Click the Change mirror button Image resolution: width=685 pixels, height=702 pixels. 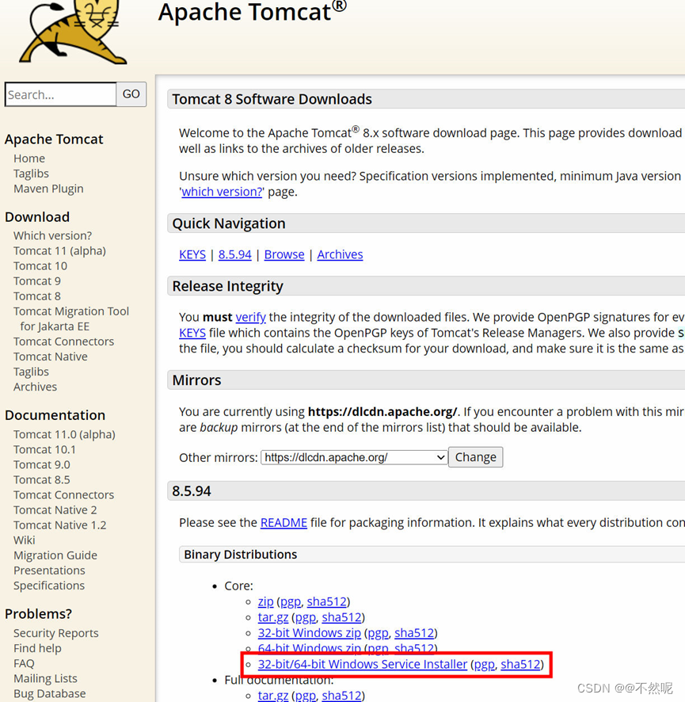pos(476,457)
